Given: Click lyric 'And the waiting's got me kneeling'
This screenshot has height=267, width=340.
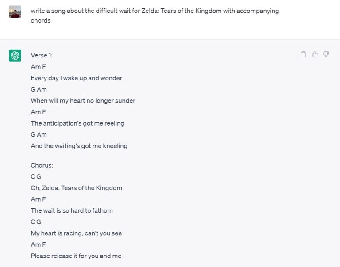Looking at the screenshot, I should pyautogui.click(x=79, y=146).
